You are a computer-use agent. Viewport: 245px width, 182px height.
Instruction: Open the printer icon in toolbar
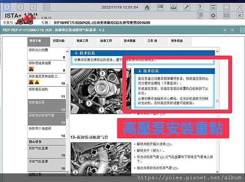click(x=174, y=7)
